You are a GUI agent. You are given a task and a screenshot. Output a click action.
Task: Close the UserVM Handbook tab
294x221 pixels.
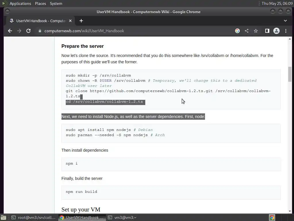click(x=70, y=21)
